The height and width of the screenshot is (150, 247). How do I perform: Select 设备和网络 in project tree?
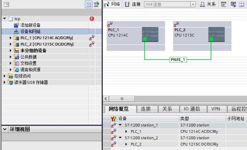tap(30, 32)
